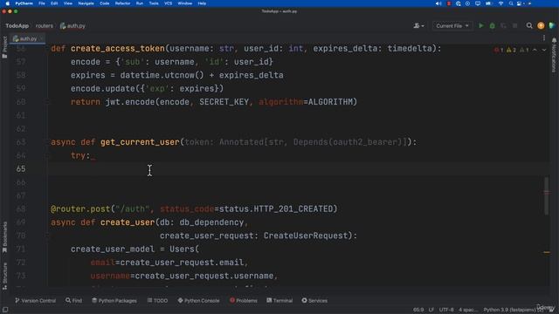Click the get_current_user function name
The image size is (559, 314).
pos(140,142)
